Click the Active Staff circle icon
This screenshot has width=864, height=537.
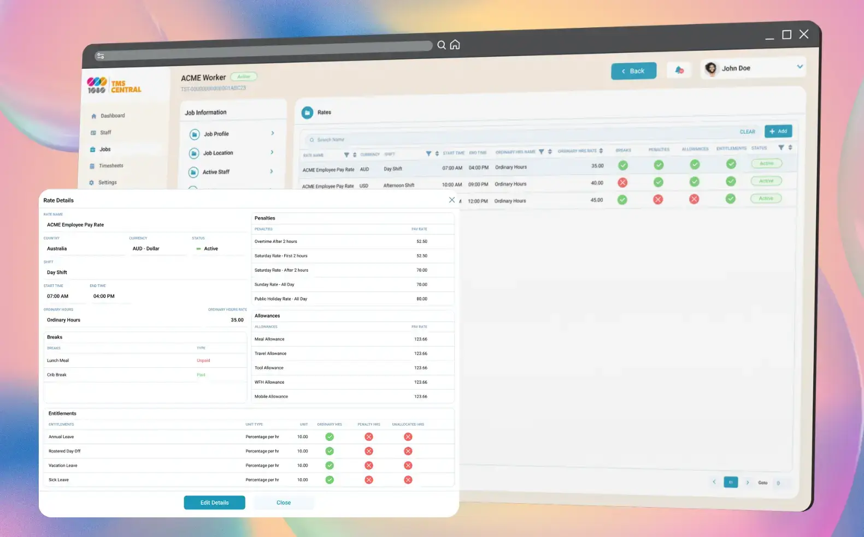(193, 172)
